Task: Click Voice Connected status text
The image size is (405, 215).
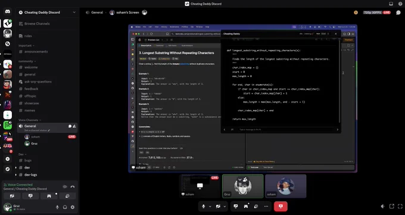Action: (x=20, y=185)
